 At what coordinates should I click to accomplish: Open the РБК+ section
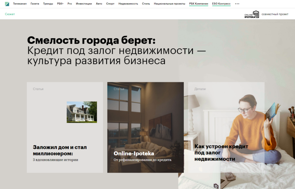click(x=60, y=4)
